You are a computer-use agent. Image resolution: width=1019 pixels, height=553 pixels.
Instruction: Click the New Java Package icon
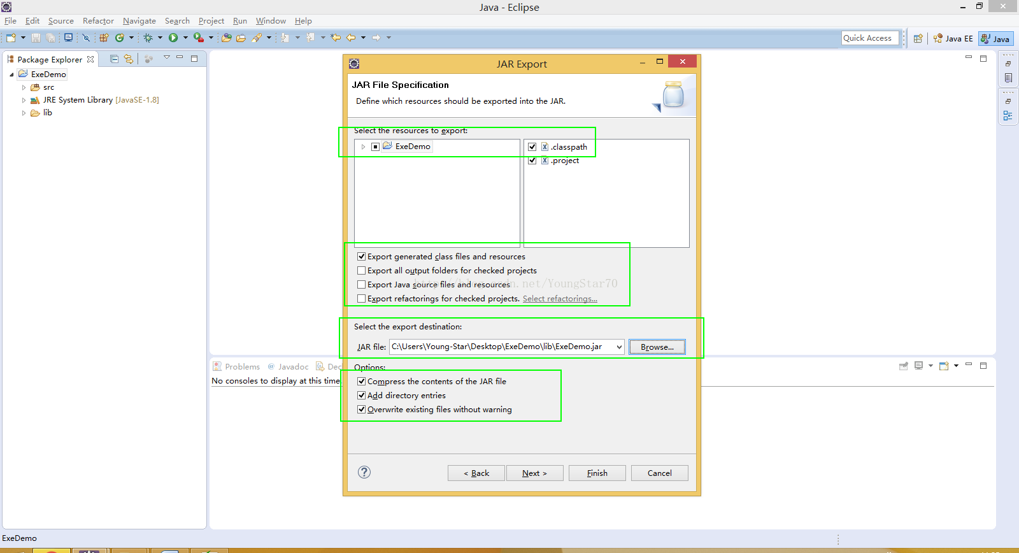(104, 38)
